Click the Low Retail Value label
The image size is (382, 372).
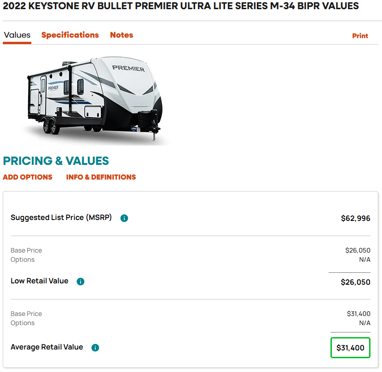point(40,281)
